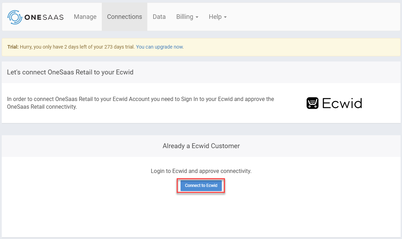Click the Ecwid logo
Screen dimensions: 402x239
[334, 103]
